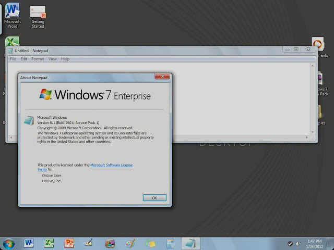Open PowerPoint from the taskbar
The width and height of the screenshot is (334, 250).
[69, 243]
